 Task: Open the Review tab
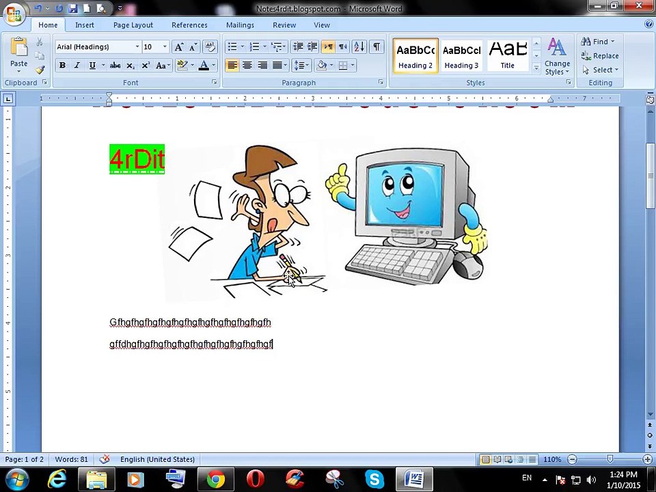284,25
